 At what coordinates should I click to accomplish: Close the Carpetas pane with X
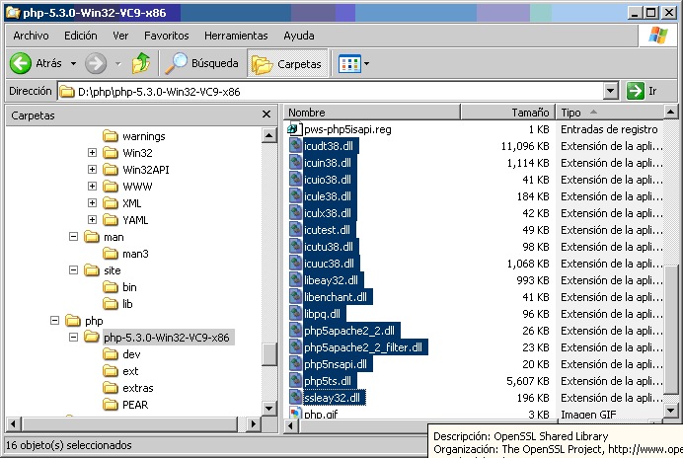[266, 114]
